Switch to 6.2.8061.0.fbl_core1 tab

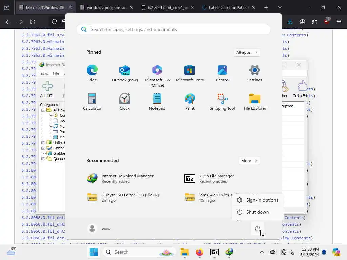[168, 7]
